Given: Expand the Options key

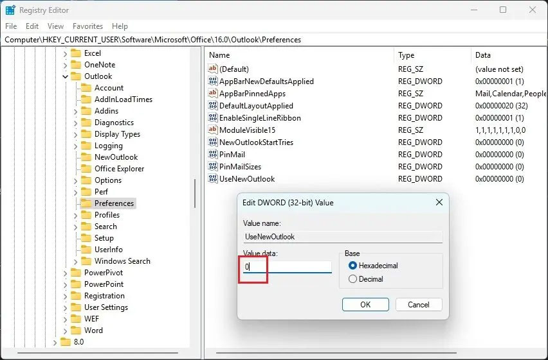Looking at the screenshot, I should 75,181.
